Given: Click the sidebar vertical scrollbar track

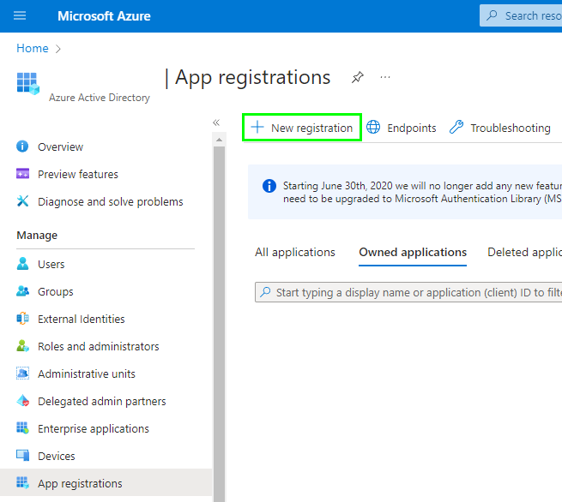Looking at the screenshot, I should (x=219, y=322).
